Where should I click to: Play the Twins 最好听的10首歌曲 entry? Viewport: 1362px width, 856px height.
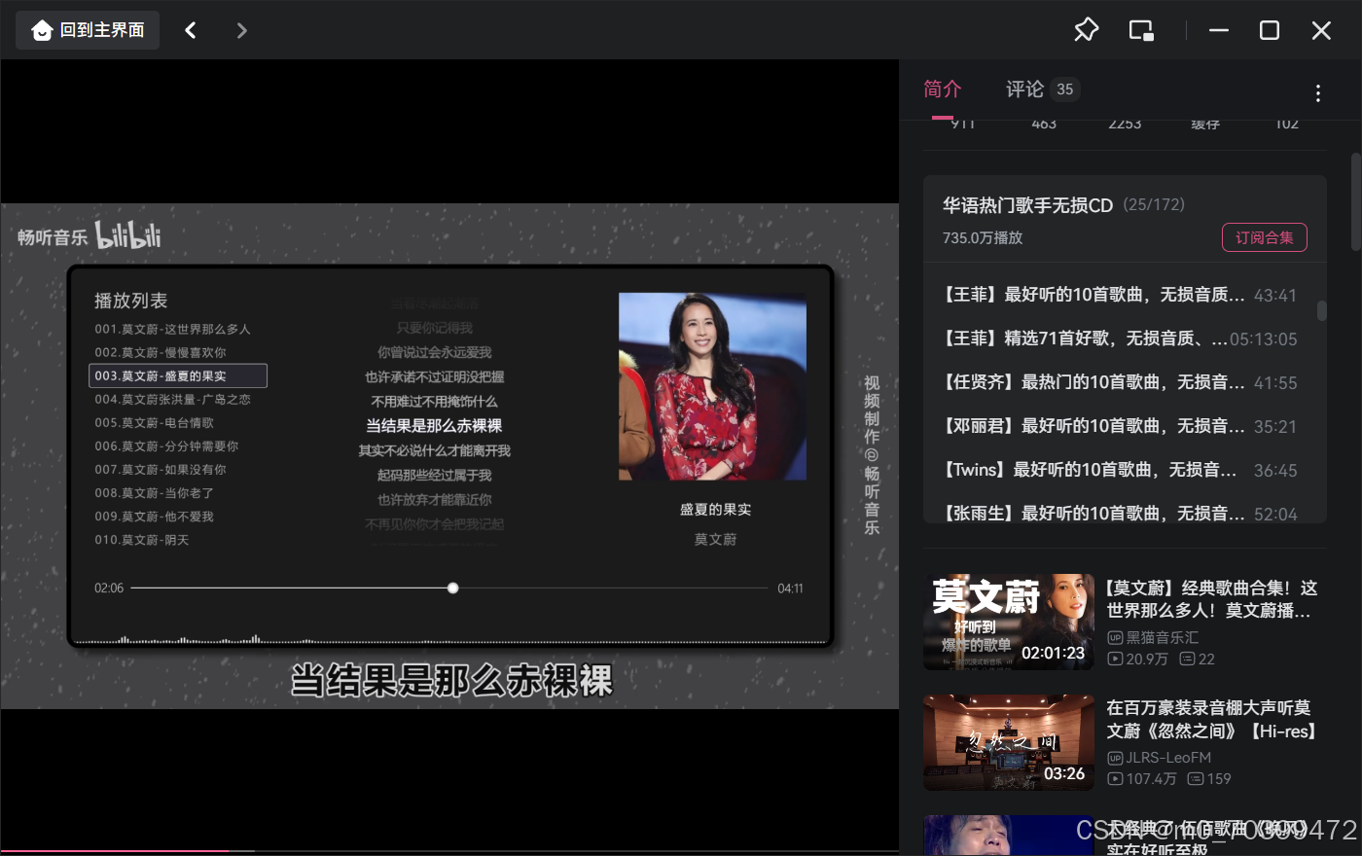[1120, 470]
